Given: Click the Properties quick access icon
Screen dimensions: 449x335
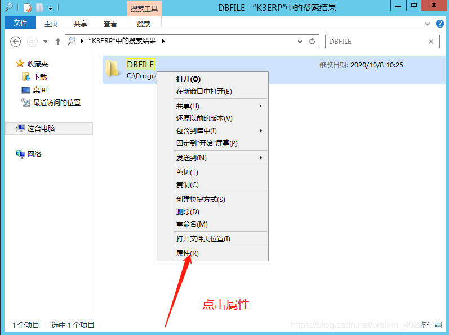Looking at the screenshot, I should (x=28, y=8).
